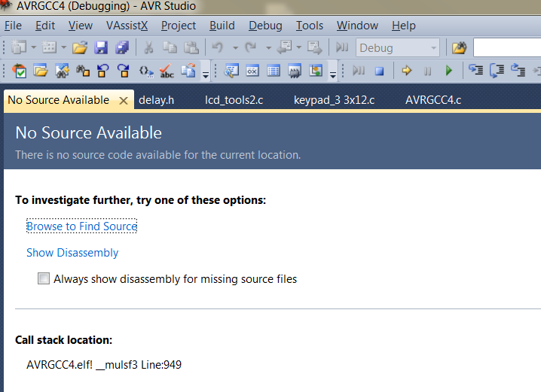Viewport: 541px width, 392px height.
Task: Click the VAssistX open file in solution icon
Action: (41, 71)
